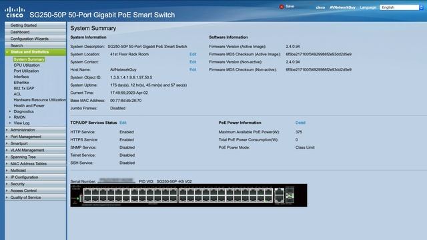The width and height of the screenshot is (427, 240).
Task: Edit the System Contact
Action: coord(193,62)
